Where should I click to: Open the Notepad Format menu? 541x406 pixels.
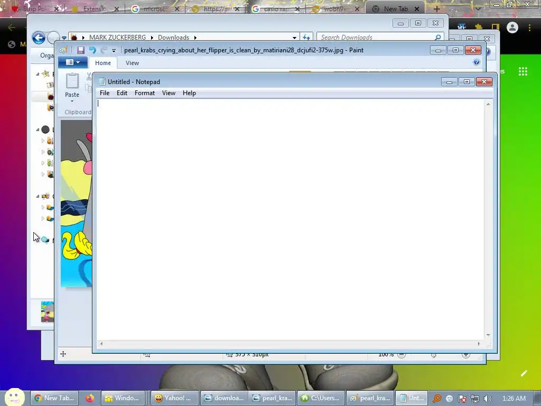[145, 93]
